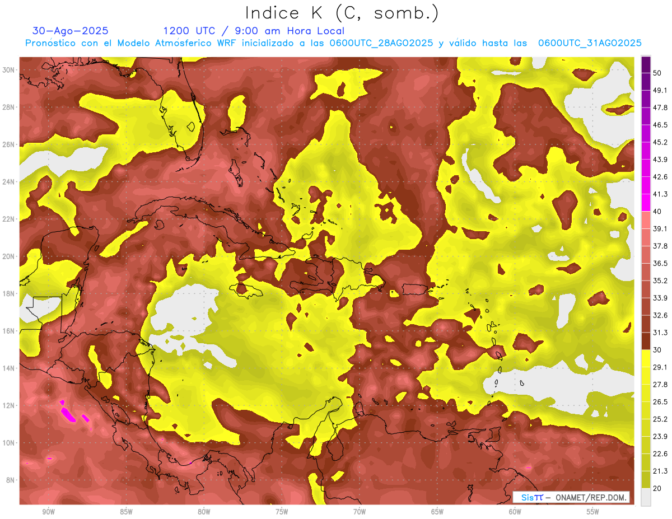The height and width of the screenshot is (519, 672).
Task: Click the legend value "46.5"
Action: point(660,125)
